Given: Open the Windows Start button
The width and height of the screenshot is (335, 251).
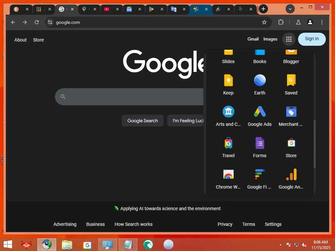Looking at the screenshot, I should tap(8, 244).
